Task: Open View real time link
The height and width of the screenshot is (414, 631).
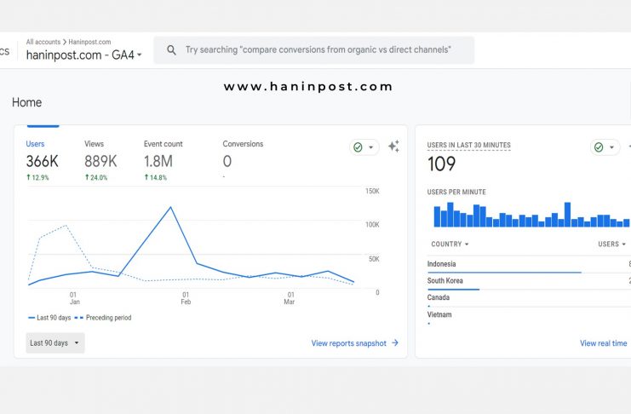Action: 603,343
